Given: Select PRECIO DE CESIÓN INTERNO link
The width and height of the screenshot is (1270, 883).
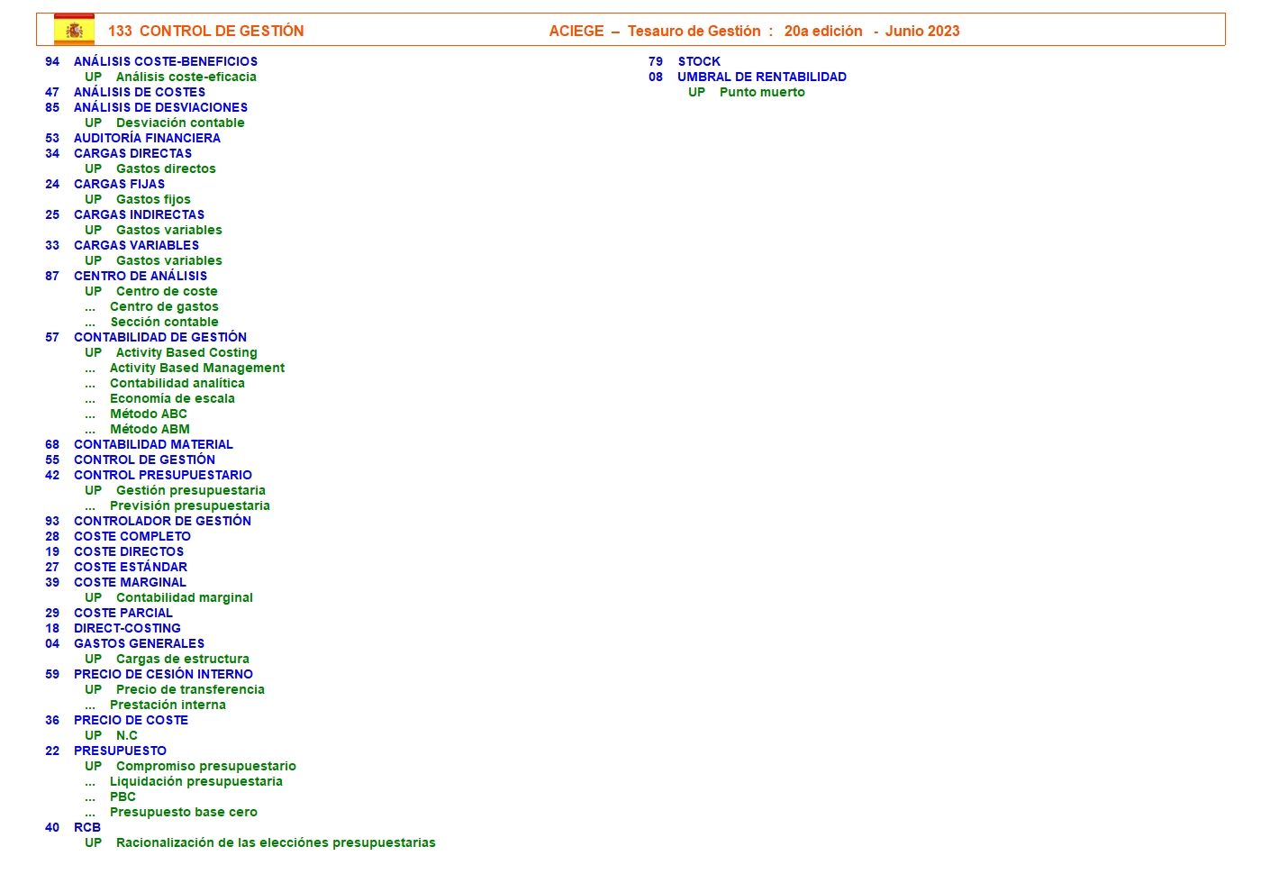Looking at the screenshot, I should pos(163,674).
